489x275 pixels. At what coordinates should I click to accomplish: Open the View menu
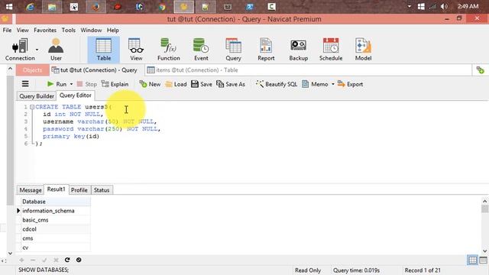coord(22,31)
